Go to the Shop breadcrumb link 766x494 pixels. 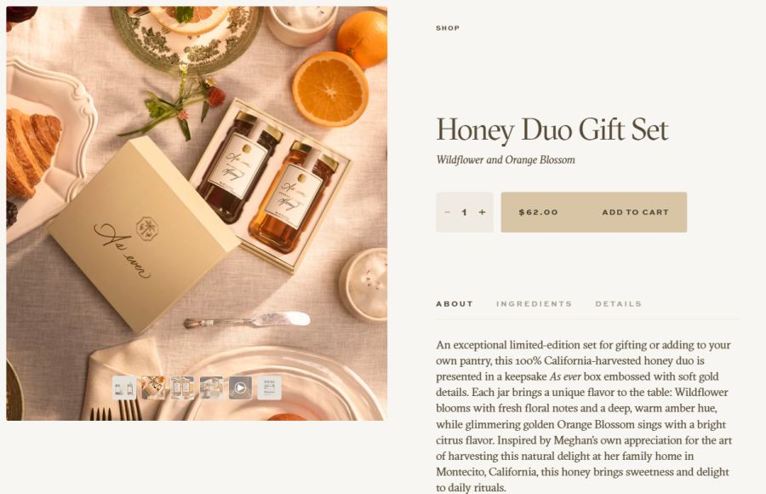click(448, 28)
